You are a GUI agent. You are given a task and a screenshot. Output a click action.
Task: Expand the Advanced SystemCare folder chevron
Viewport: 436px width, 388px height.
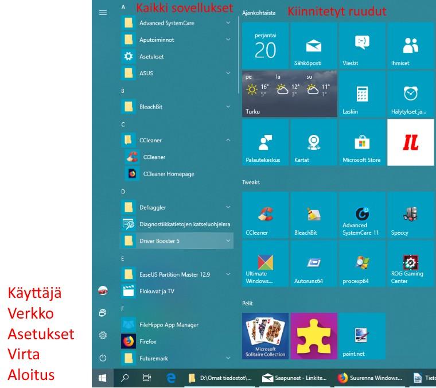[x=228, y=23]
